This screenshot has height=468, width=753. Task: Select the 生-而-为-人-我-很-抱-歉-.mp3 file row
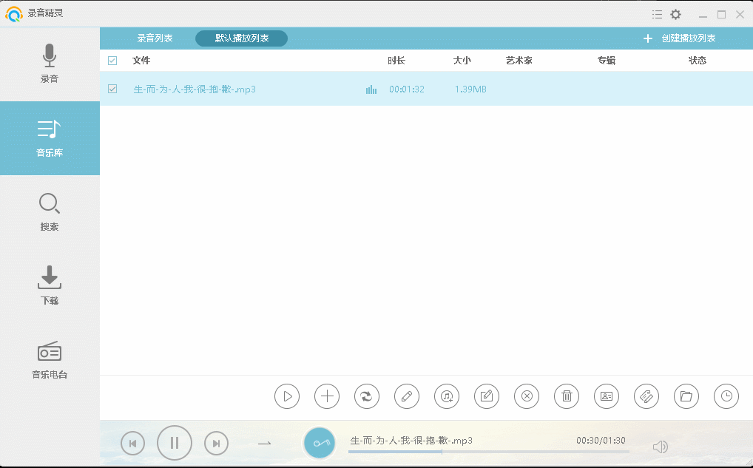coord(427,89)
